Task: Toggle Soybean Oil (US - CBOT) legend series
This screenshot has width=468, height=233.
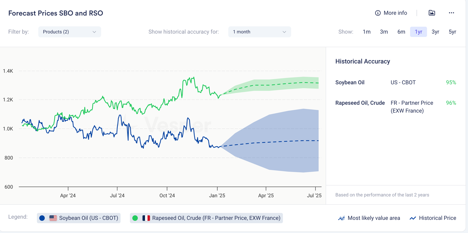Action: [x=88, y=218]
